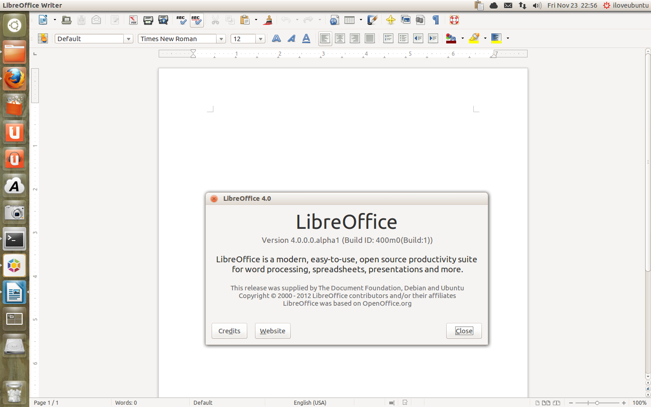The width and height of the screenshot is (651, 407).
Task: Open Firefox from the launcher
Action: pos(14,79)
